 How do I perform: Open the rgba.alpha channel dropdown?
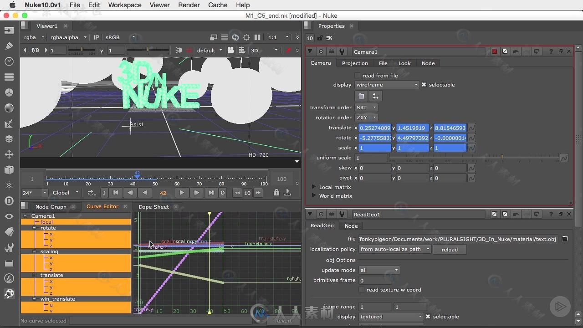pos(69,37)
